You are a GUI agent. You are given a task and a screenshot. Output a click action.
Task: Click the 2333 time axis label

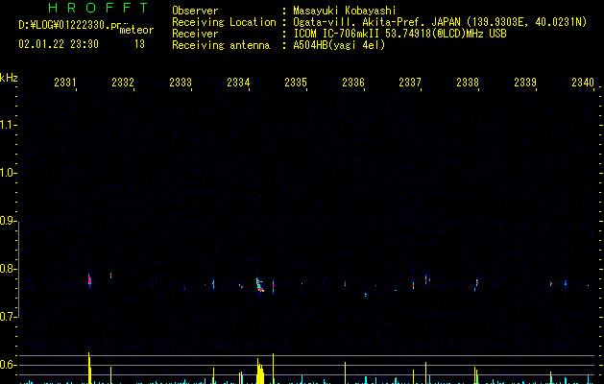181,83
